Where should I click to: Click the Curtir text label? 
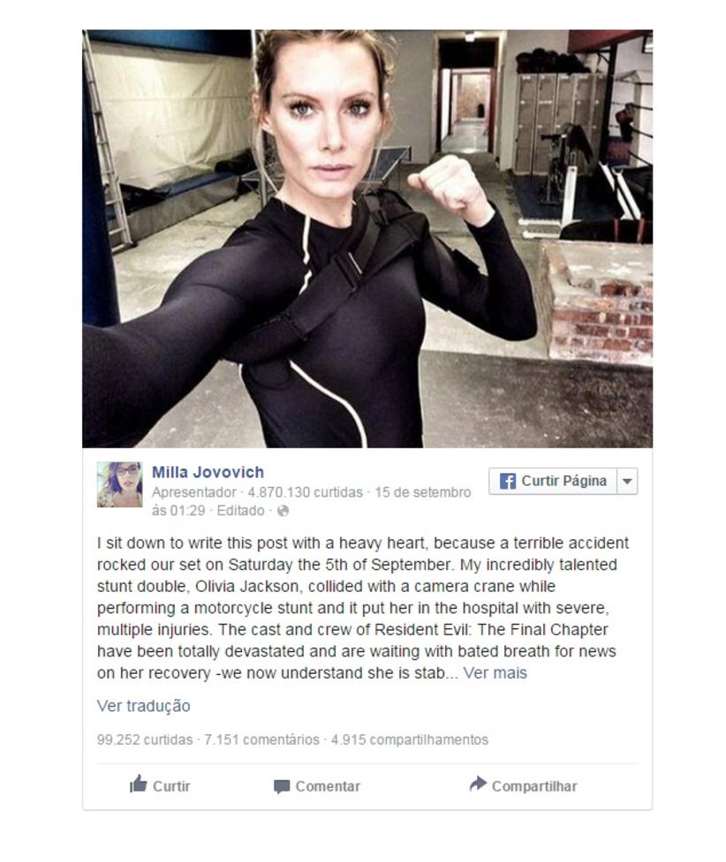click(171, 786)
